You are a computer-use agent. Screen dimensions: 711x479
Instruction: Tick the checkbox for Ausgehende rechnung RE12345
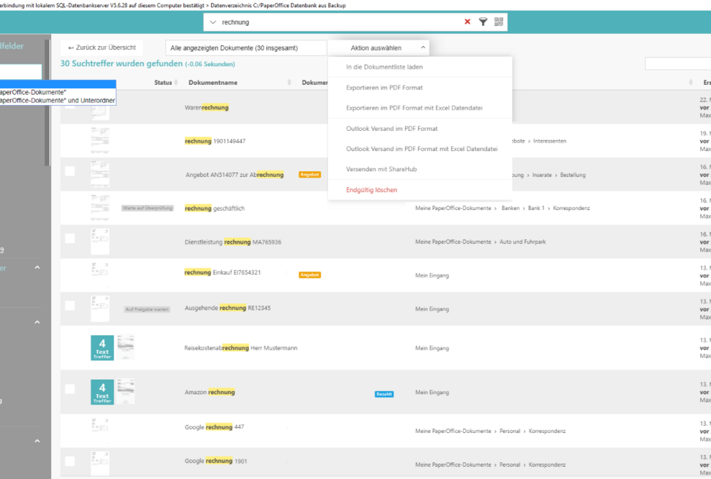[70, 305]
